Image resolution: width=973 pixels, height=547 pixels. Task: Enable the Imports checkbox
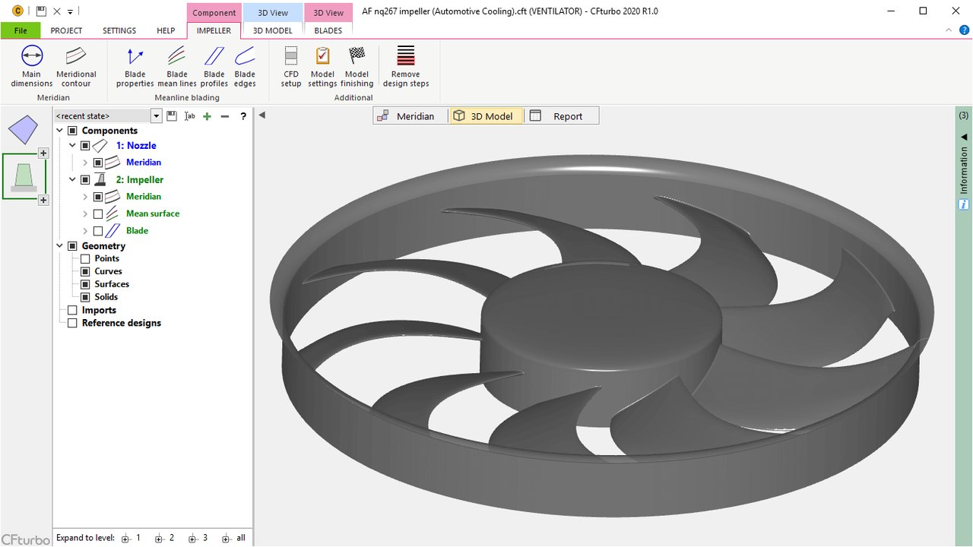coord(72,311)
